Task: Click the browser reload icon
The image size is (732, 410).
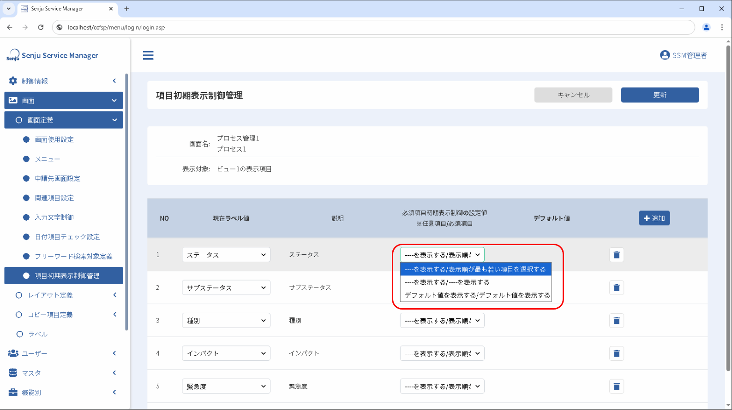Action: click(x=41, y=27)
